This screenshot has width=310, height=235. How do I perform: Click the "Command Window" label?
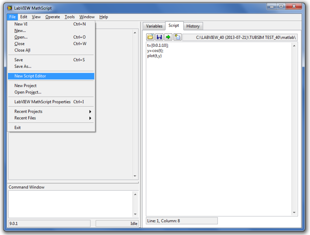click(x=27, y=187)
